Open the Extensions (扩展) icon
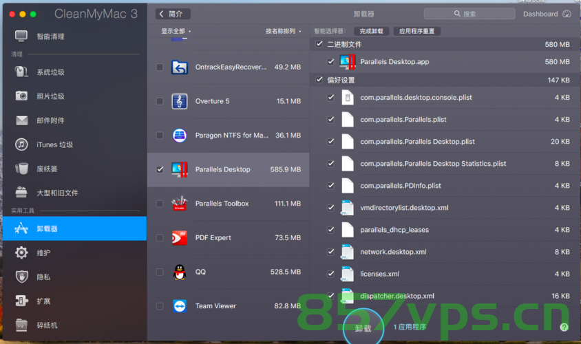Viewport: 581px width, 344px height. [x=21, y=301]
